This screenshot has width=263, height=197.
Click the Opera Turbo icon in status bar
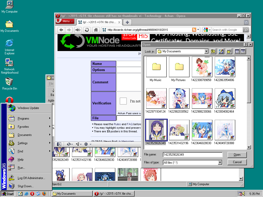click(86, 144)
